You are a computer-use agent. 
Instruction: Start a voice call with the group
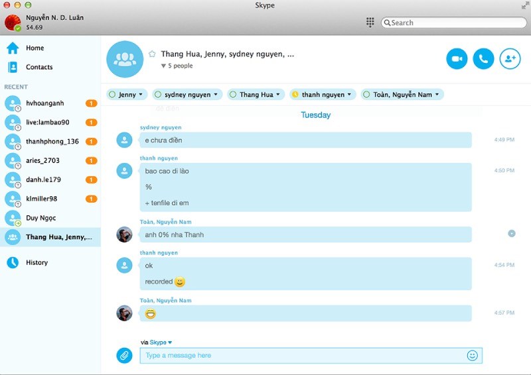coord(483,59)
